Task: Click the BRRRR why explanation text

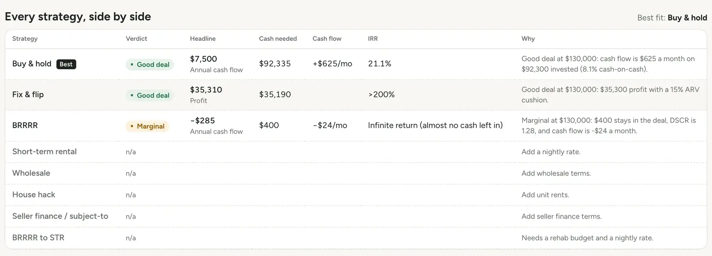Action: click(x=608, y=125)
